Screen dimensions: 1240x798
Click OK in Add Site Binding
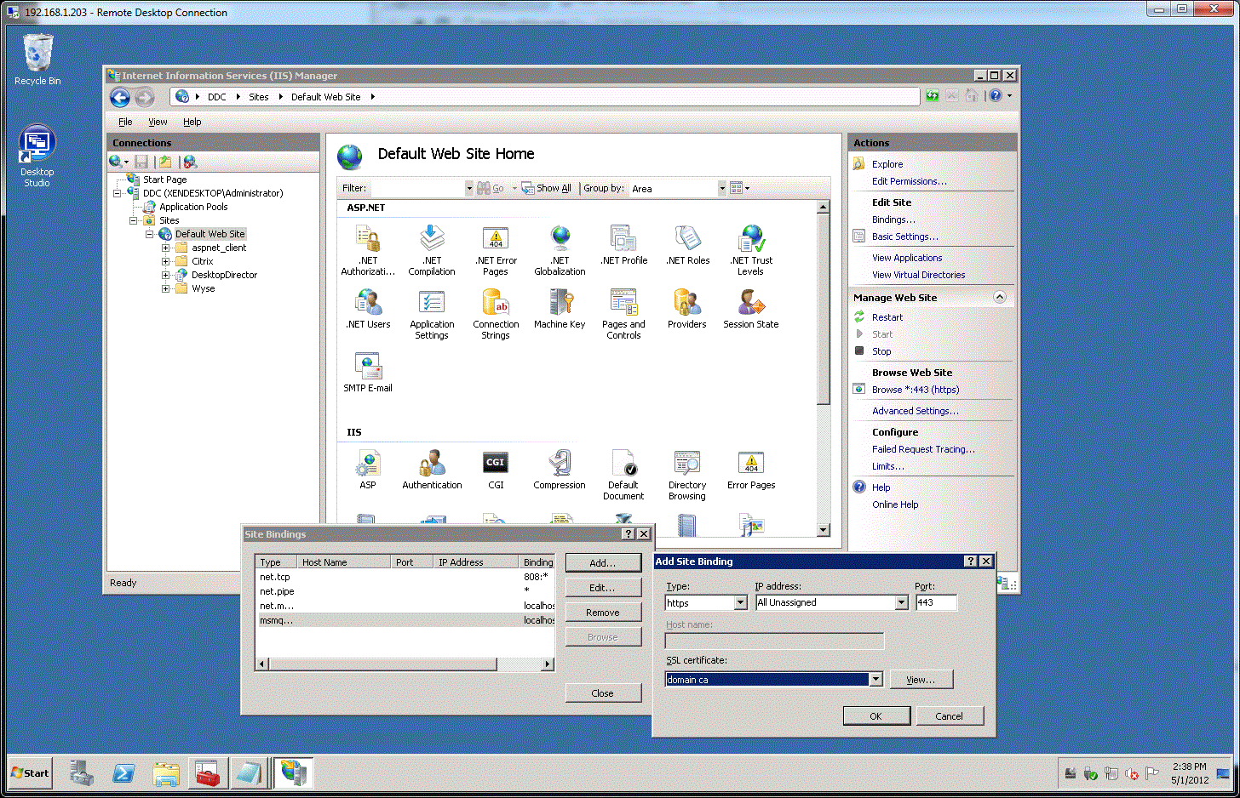point(875,716)
